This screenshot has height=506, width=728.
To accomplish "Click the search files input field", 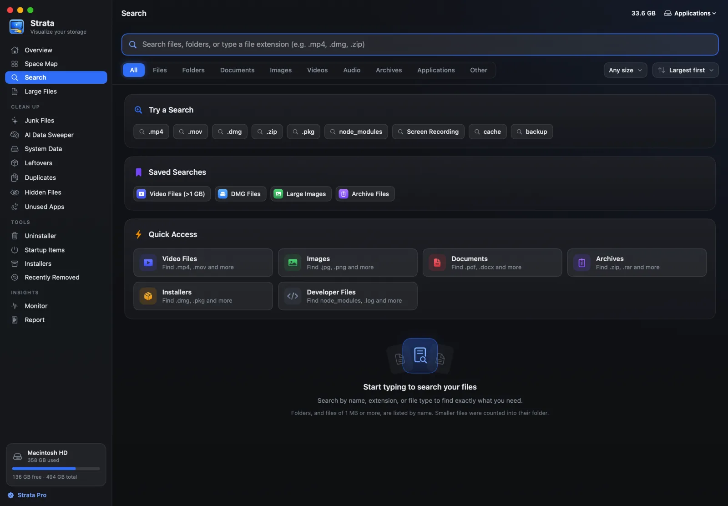I will coord(420,45).
